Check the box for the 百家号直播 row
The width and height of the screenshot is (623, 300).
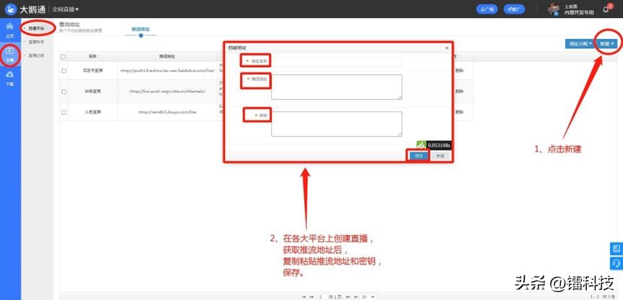click(63, 71)
